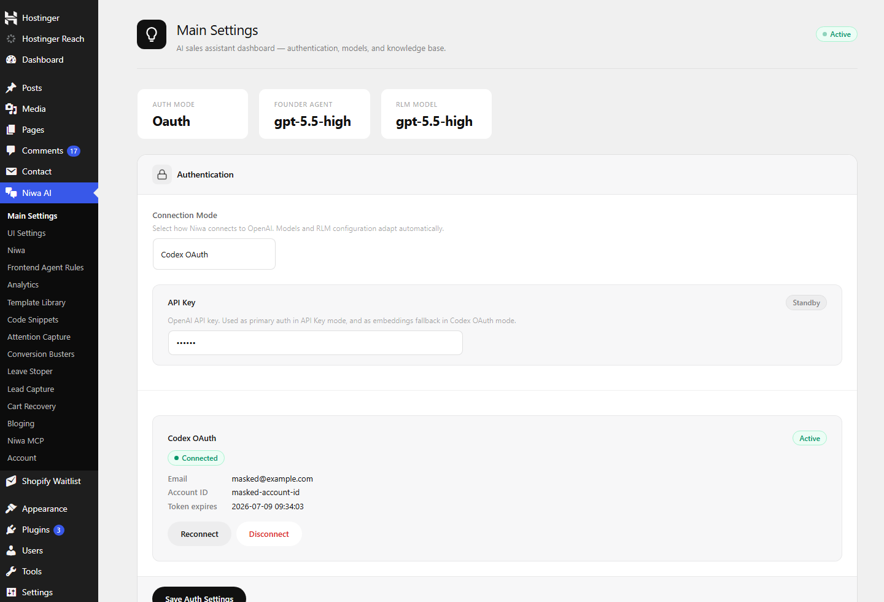Click the lightbulb logo beside Main Settings
Viewport: 884px width, 602px height.
(x=152, y=34)
